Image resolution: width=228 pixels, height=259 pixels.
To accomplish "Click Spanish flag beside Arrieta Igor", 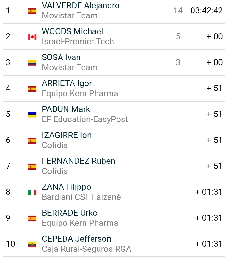I will pyautogui.click(x=32, y=89).
